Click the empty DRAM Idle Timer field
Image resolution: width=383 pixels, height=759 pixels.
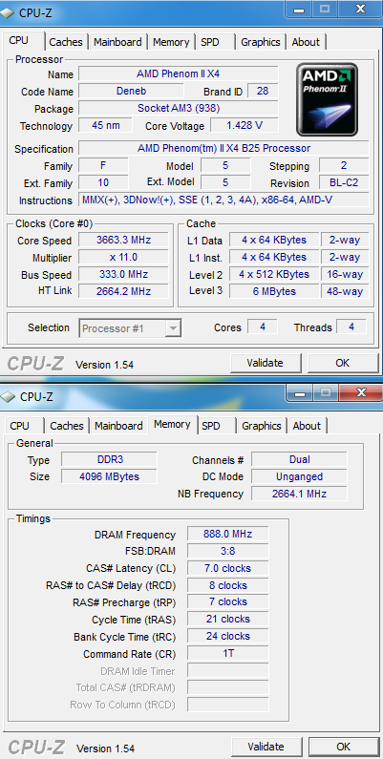227,671
